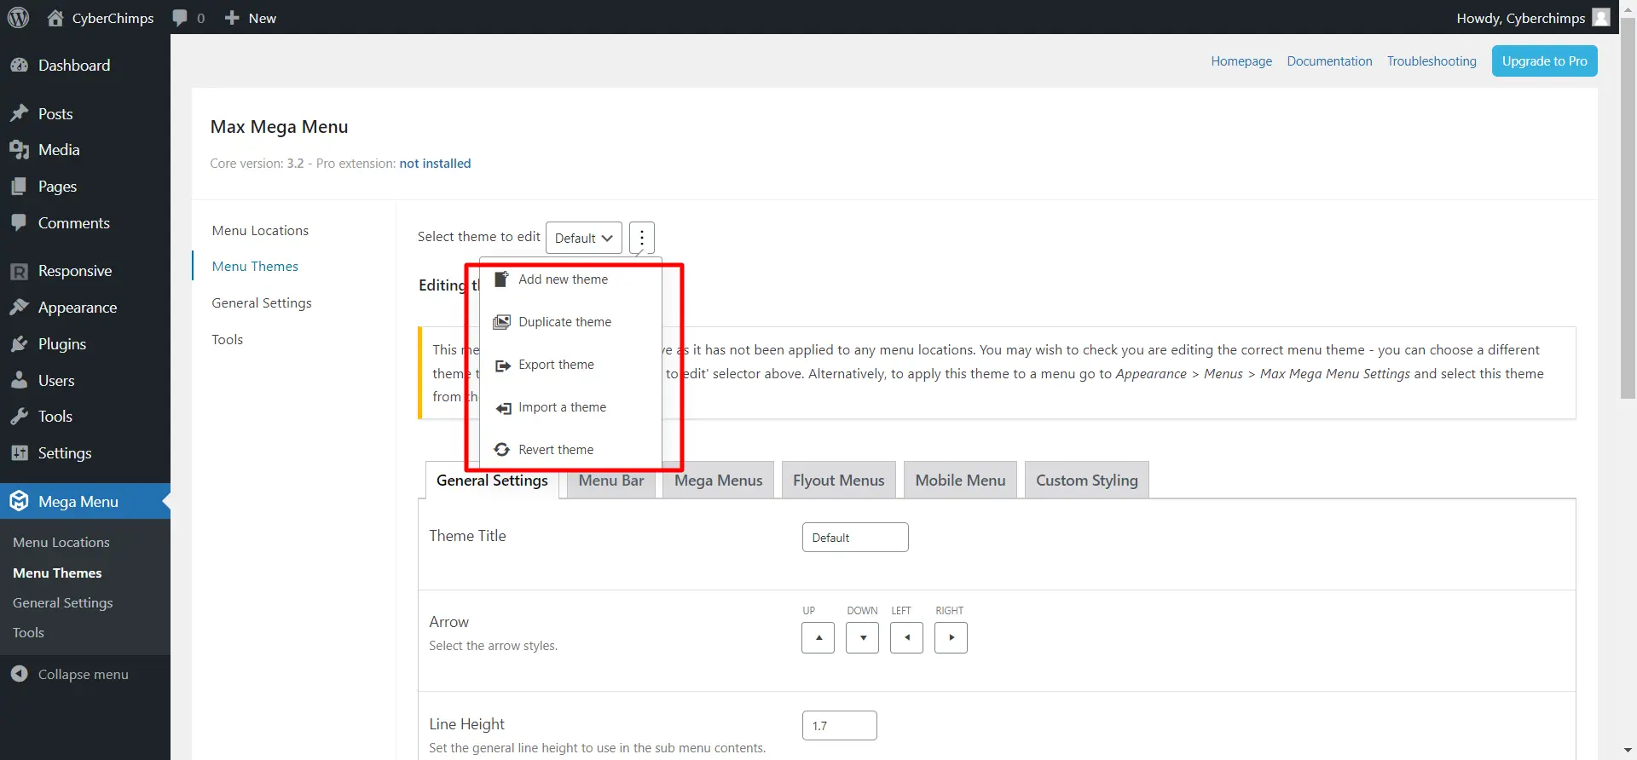Select the LEFT arrow style
1637x760 pixels.
pyautogui.click(x=906, y=637)
